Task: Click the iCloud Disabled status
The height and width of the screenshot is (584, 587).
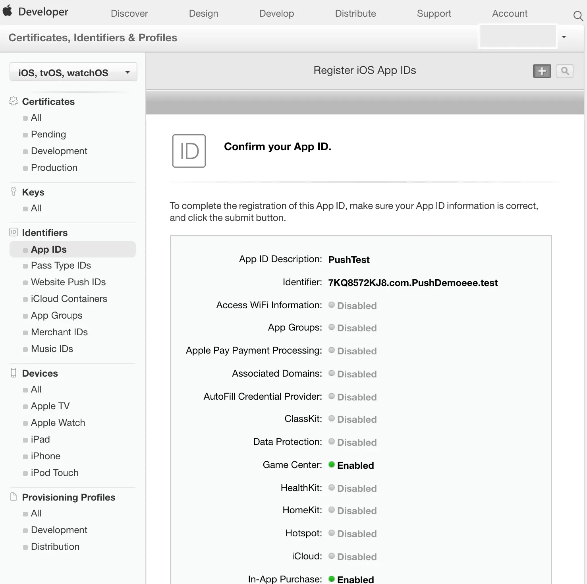Action: [353, 557]
